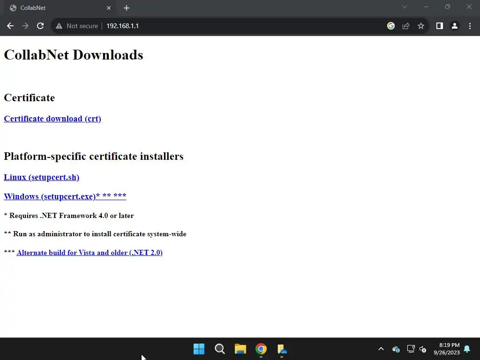480x360 pixels.
Task: Click 'Requires .NET Framework 4.0 or later' text
Action: coord(72,216)
